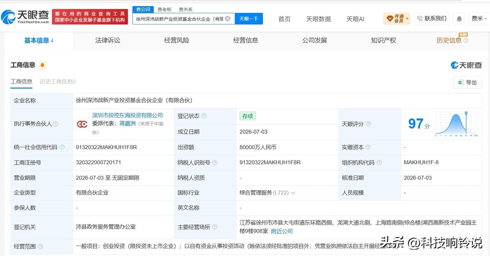Click the help icon beside 实缴资本
The height and width of the screenshot is (256, 490).
pyautogui.click(x=368, y=147)
